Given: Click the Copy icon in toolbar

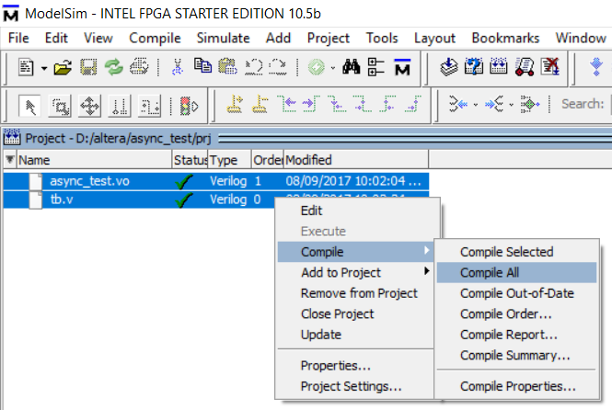Looking at the screenshot, I should point(203,66).
